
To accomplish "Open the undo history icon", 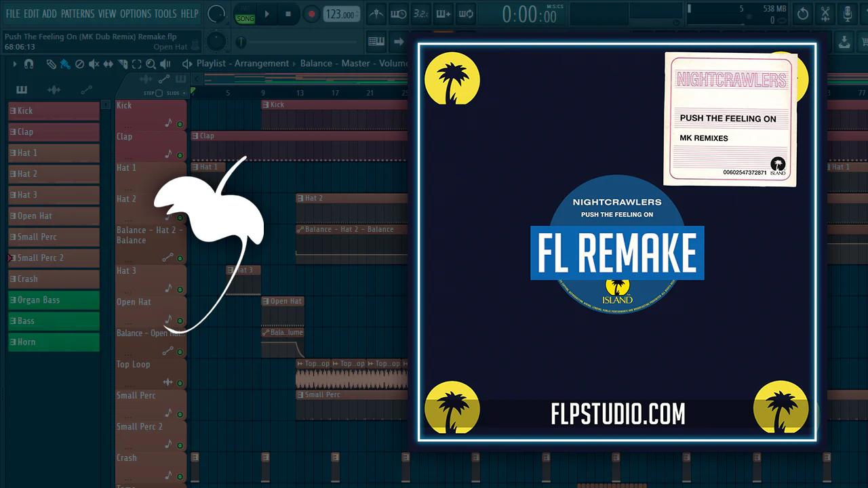I will [803, 14].
